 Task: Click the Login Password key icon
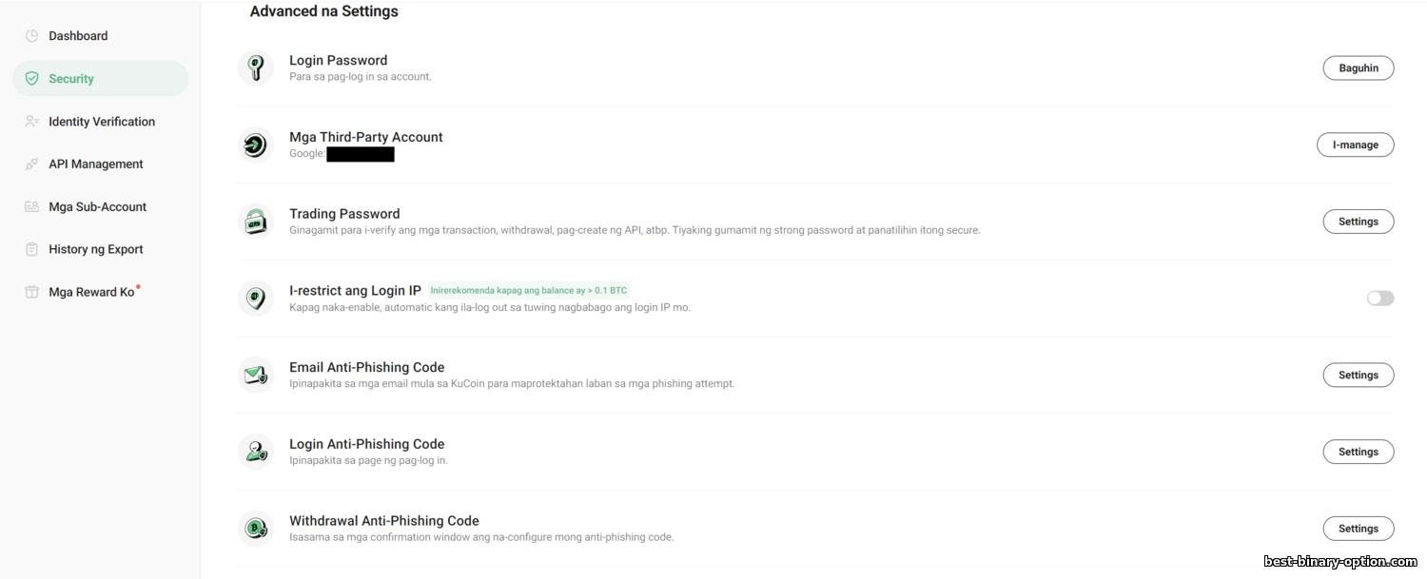[255, 68]
